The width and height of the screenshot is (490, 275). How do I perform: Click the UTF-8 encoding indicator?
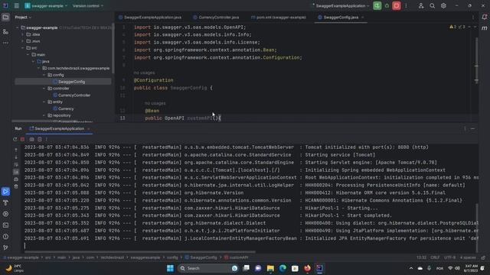(450, 257)
